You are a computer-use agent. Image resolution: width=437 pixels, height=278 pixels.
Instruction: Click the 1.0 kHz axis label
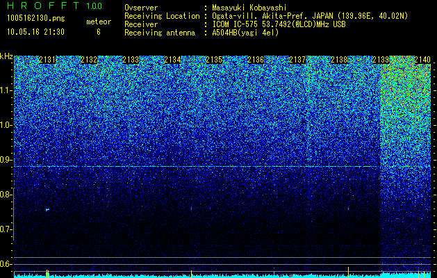6,125
